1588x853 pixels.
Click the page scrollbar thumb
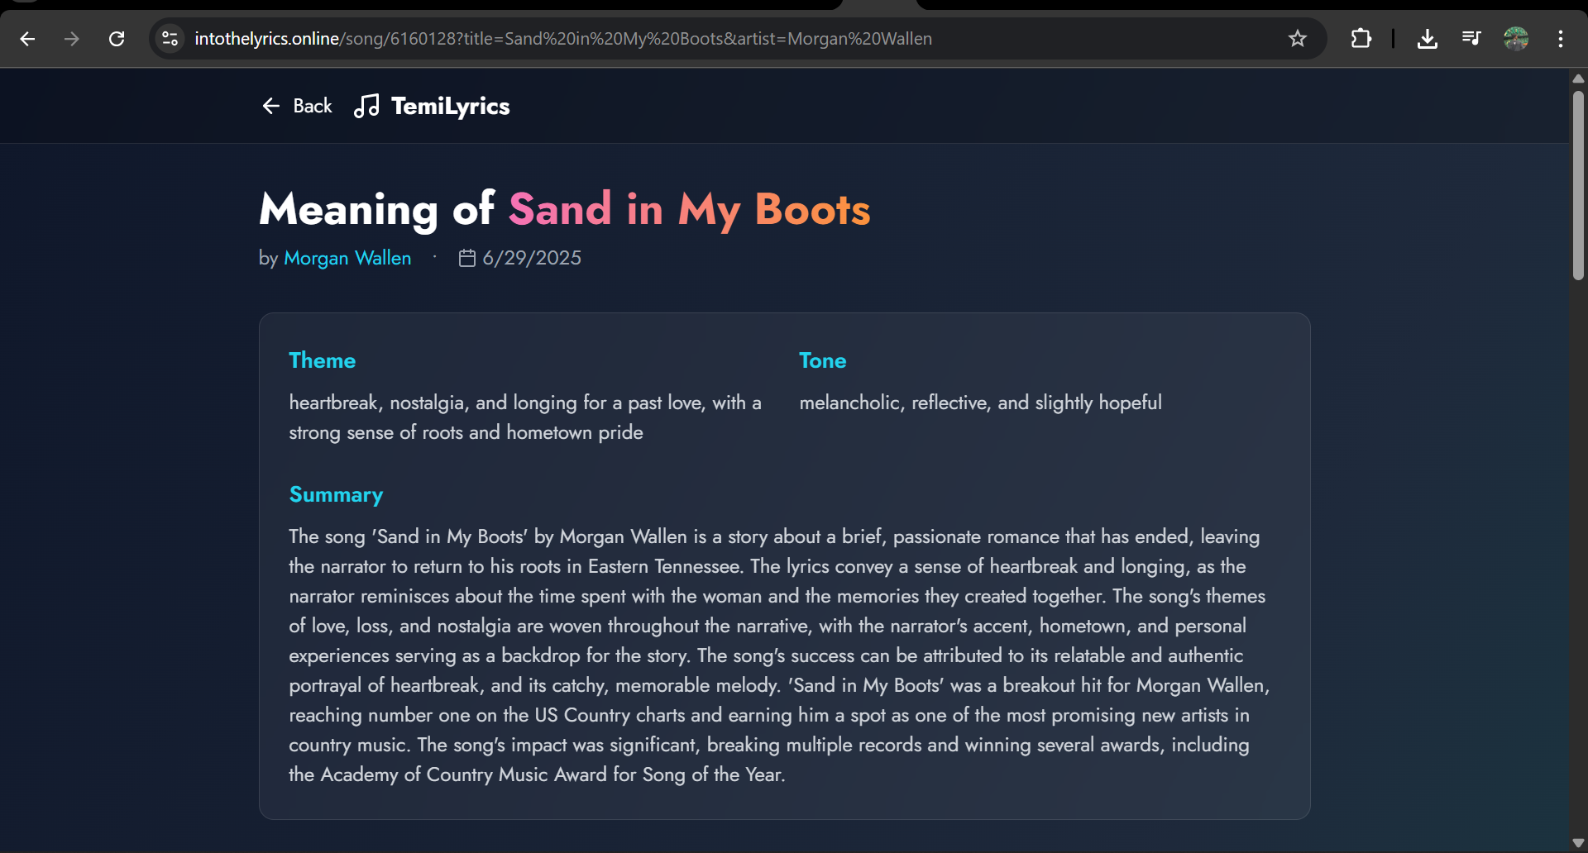(x=1578, y=186)
